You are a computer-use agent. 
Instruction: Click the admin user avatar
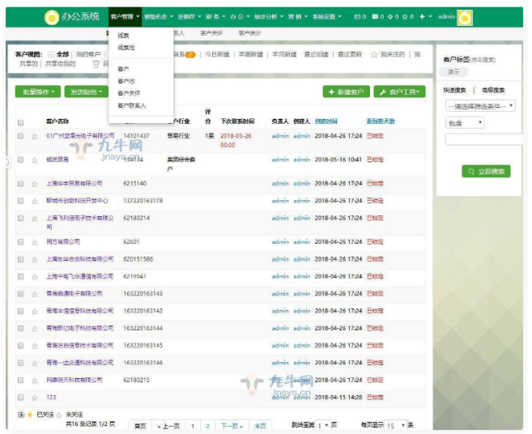[x=465, y=17]
